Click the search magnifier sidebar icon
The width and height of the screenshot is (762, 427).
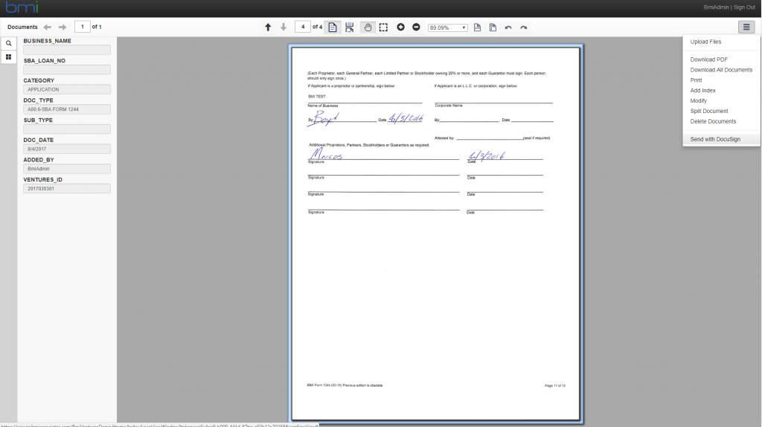[x=9, y=43]
